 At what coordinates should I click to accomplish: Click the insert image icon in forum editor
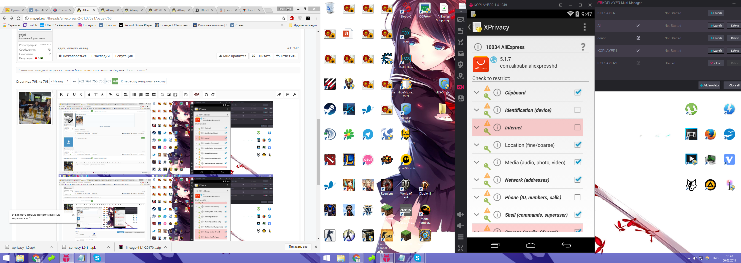pyautogui.click(x=169, y=95)
